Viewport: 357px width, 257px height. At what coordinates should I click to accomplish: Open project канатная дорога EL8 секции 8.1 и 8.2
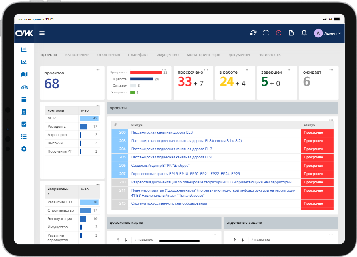(187, 141)
